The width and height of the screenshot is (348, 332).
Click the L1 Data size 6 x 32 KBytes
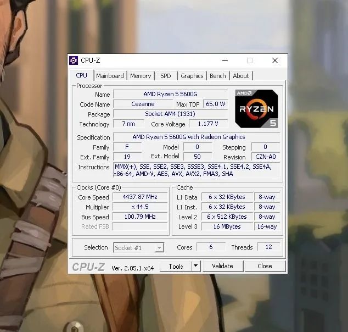coord(227,197)
